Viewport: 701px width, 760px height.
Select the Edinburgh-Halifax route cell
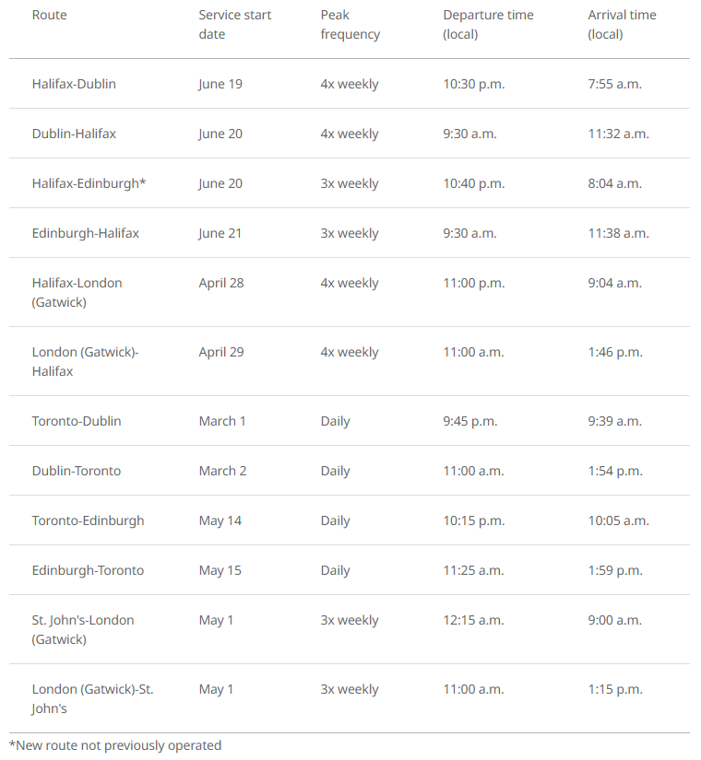(86, 233)
